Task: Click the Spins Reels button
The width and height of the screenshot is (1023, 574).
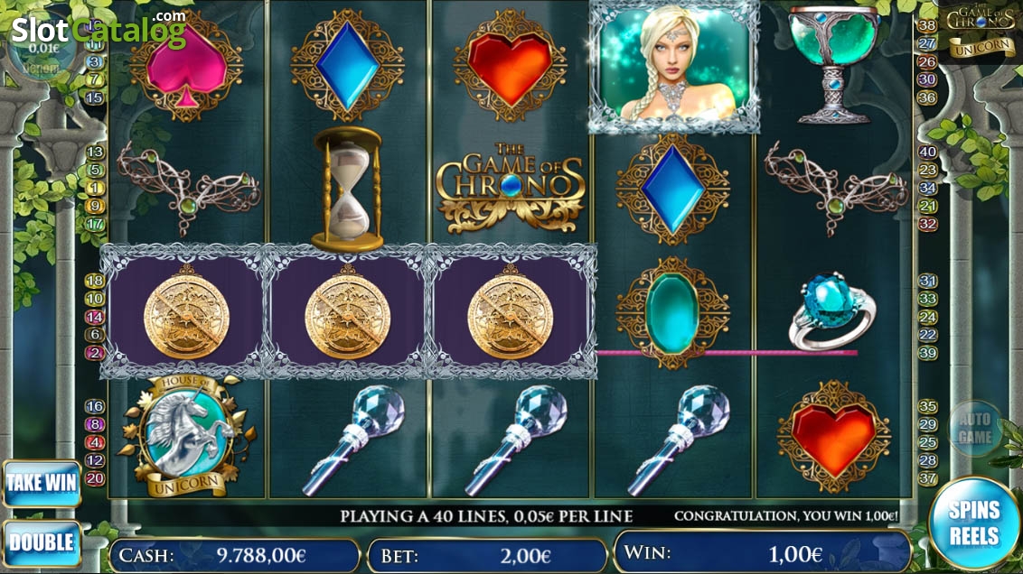Action: pyautogui.click(x=973, y=523)
